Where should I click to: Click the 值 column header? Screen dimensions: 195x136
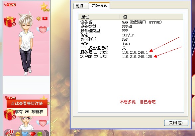click(x=151, y=17)
